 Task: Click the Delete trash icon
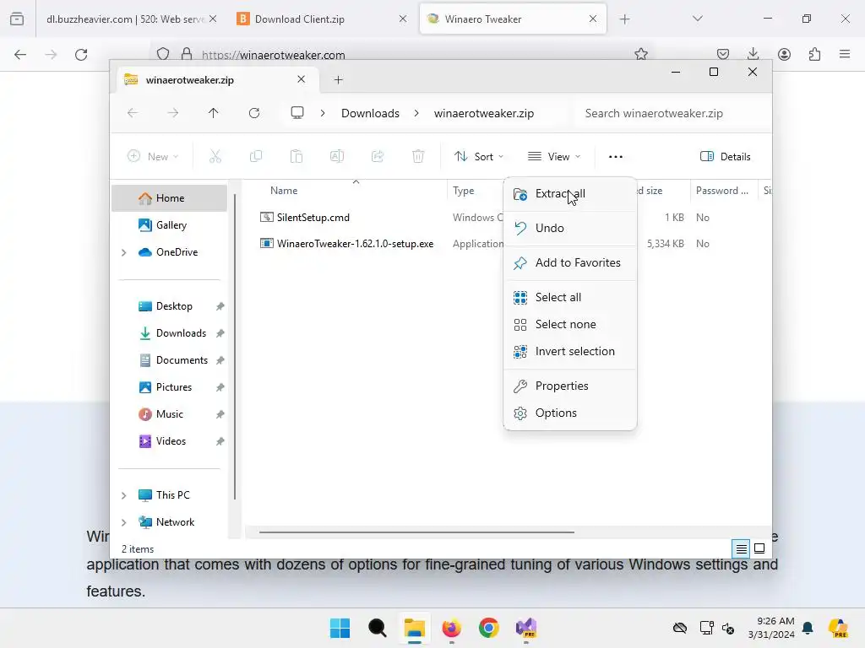pyautogui.click(x=418, y=157)
